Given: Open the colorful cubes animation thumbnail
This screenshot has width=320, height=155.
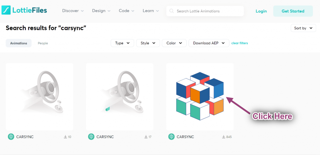Looking at the screenshot, I should point(200,97).
